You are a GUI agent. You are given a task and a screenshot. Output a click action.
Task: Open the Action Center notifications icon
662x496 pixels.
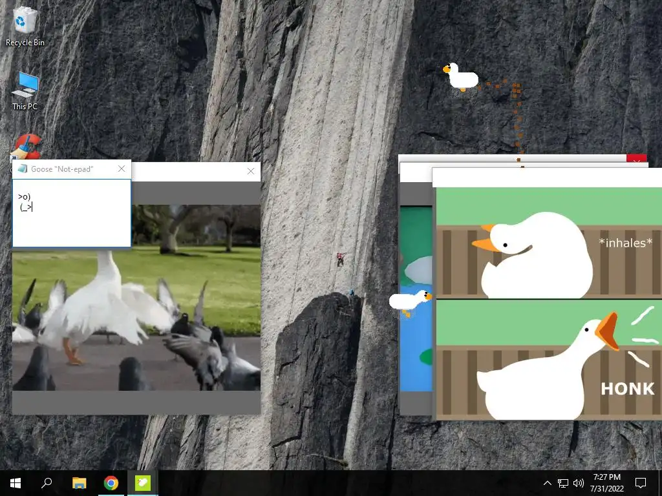coord(641,483)
